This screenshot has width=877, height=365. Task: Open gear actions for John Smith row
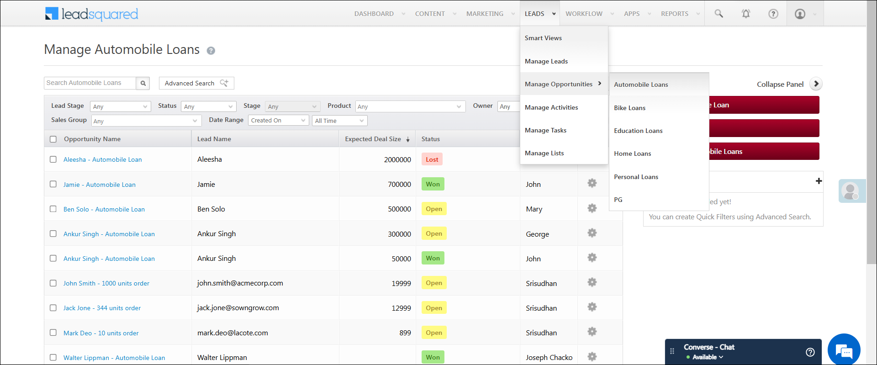592,282
